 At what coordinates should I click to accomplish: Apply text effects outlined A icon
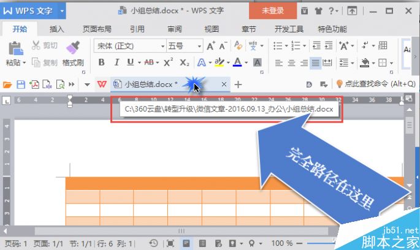coord(202,63)
